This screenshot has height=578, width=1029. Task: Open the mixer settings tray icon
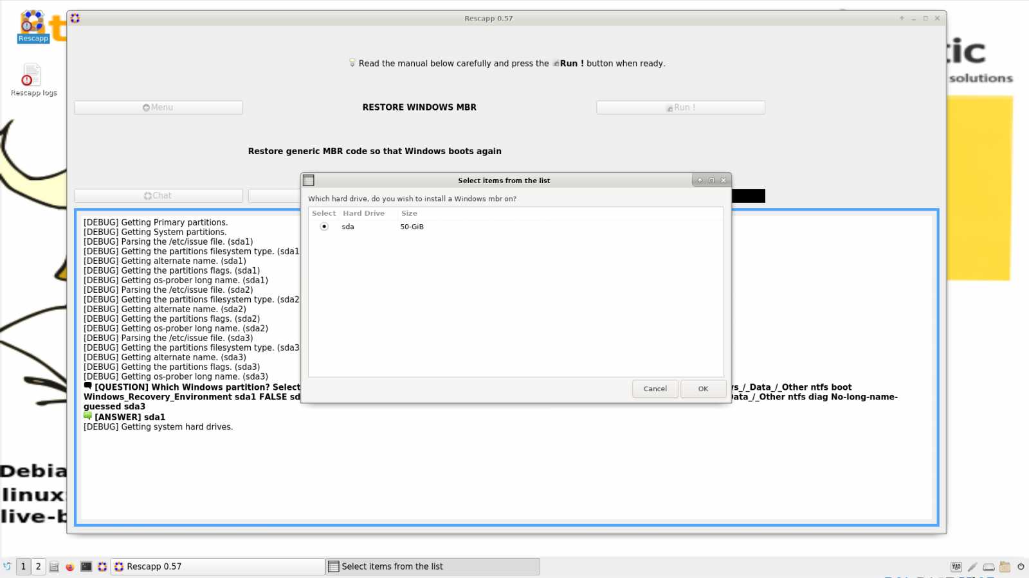pyautogui.click(x=956, y=566)
